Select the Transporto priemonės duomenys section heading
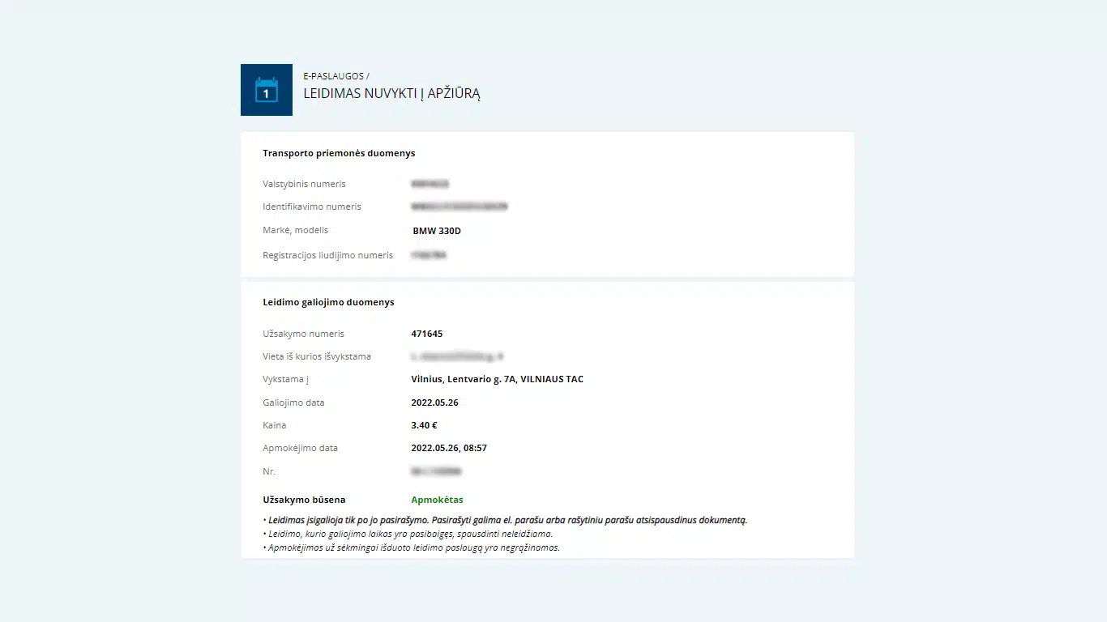 pyautogui.click(x=339, y=153)
